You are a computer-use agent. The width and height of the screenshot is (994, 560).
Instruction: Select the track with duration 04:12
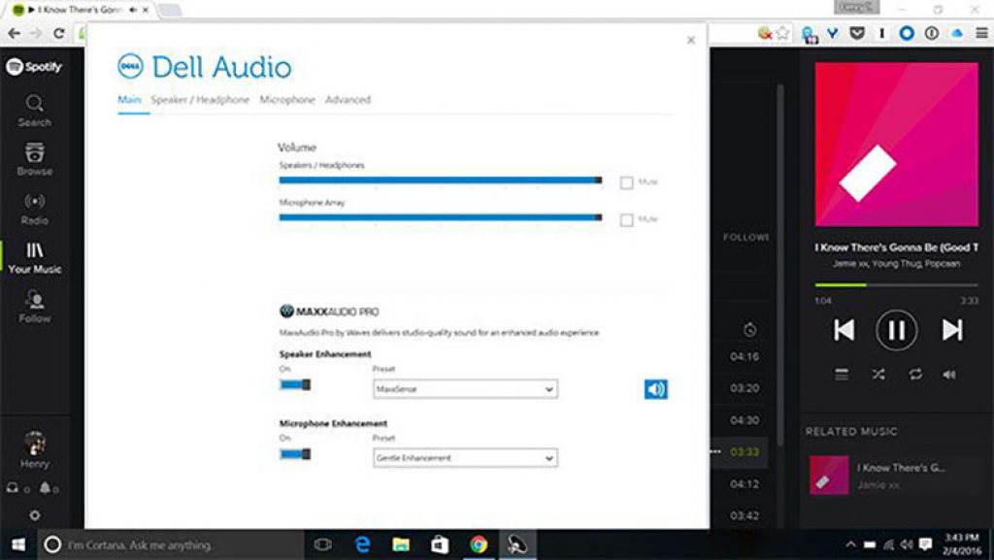pos(745,484)
